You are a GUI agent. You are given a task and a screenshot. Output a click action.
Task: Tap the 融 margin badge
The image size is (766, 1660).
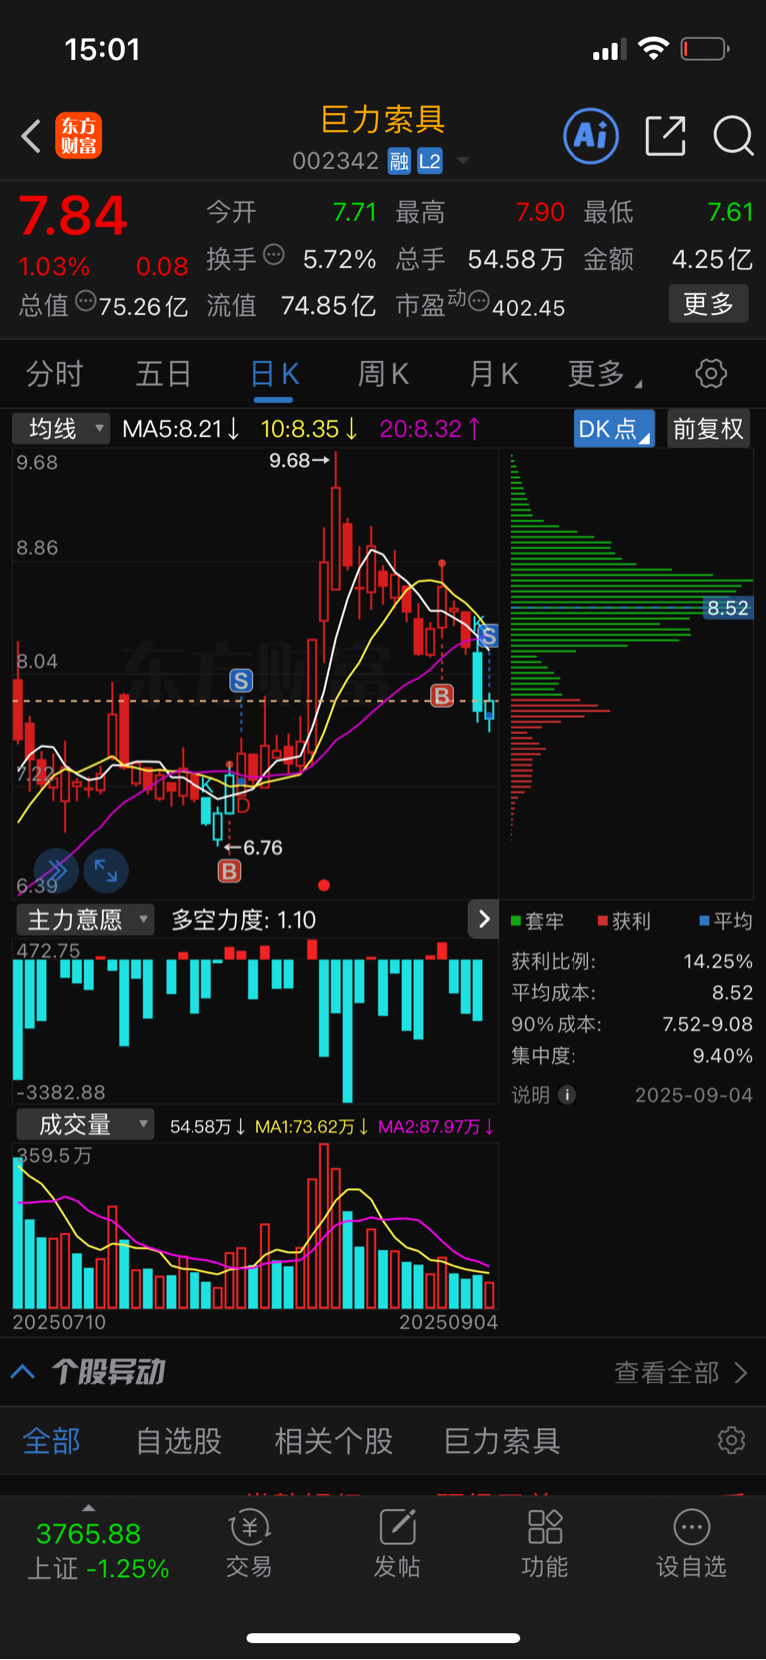pos(399,161)
